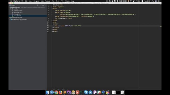This screenshot has width=170, height=95.
Task: Hide the Project panel with the minus icon
Action: pyautogui.click(x=45, y=5)
